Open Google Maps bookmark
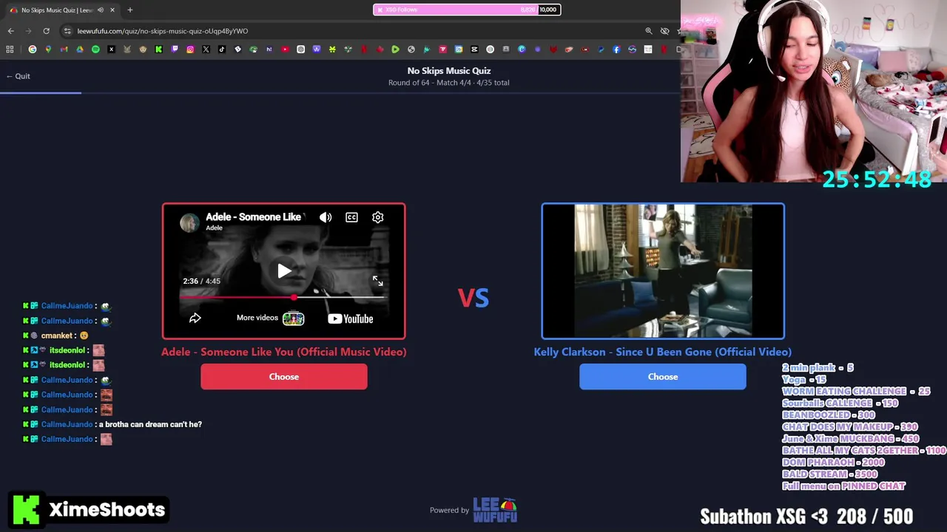 (x=48, y=50)
